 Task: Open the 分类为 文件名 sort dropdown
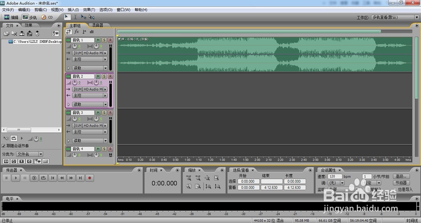coord(29,154)
